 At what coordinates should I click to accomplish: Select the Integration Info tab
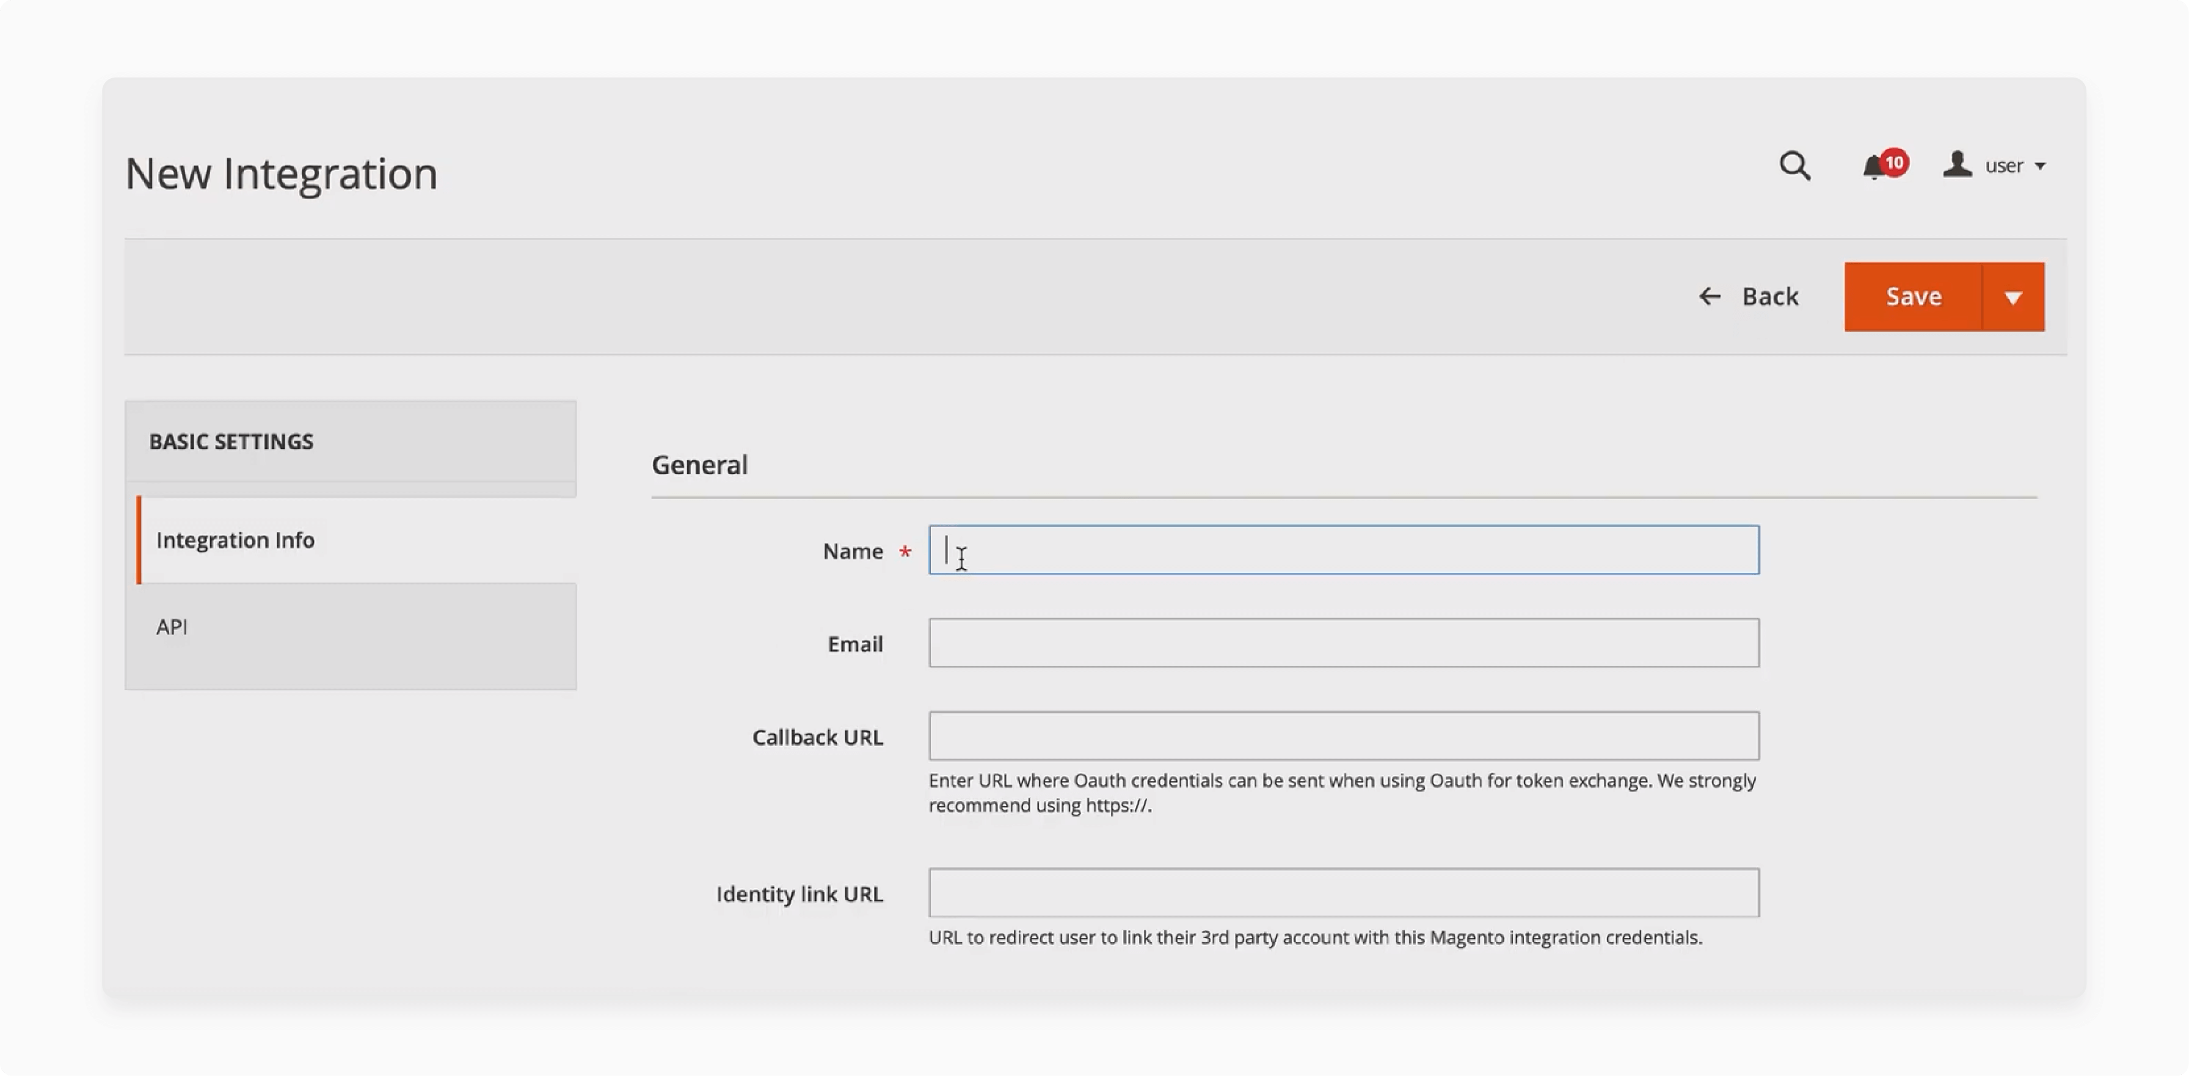coord(357,540)
